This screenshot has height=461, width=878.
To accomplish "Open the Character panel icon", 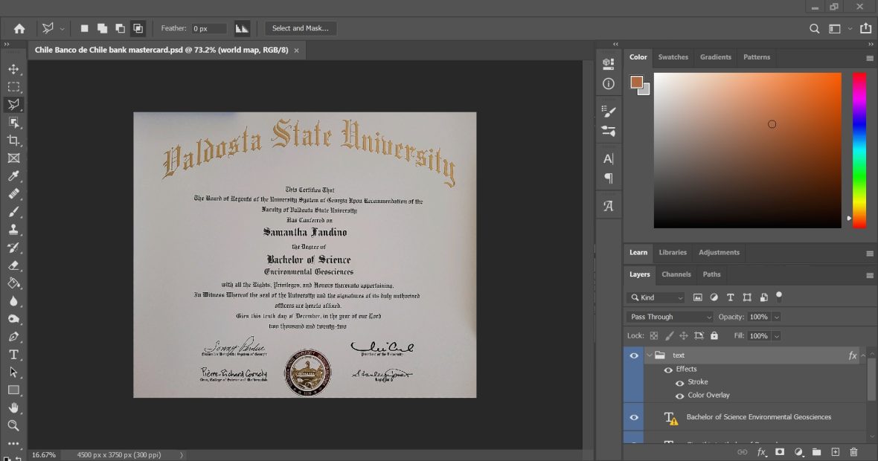I will tap(608, 159).
